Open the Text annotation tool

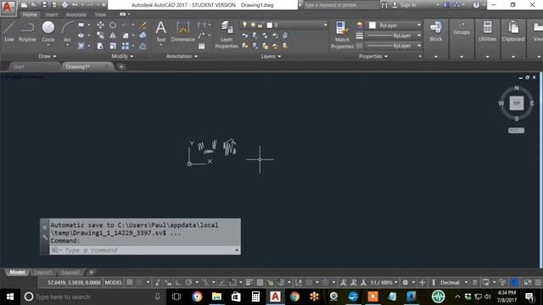[160, 31]
